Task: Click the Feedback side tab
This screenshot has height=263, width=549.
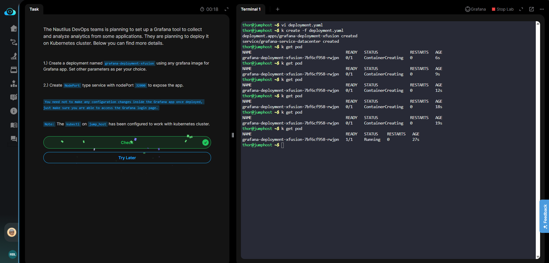Action: 545,216
